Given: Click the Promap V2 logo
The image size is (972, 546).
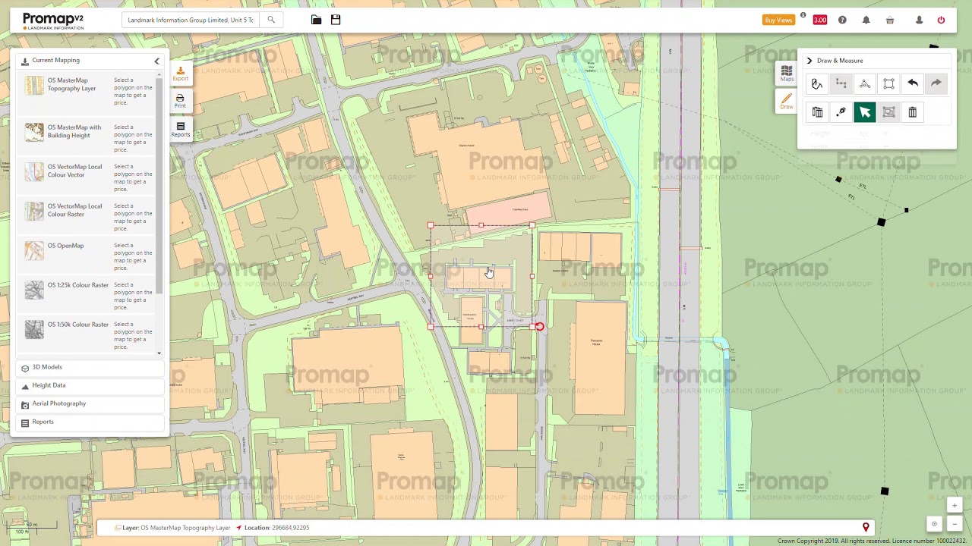Looking at the screenshot, I should [53, 21].
